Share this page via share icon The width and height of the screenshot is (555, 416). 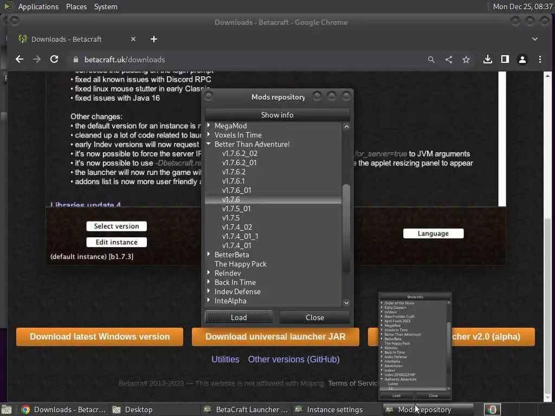coord(448,60)
